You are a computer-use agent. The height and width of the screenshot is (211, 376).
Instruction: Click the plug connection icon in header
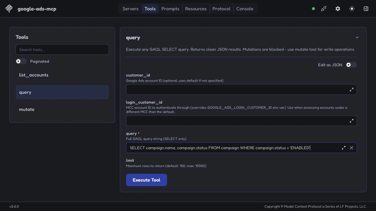click(x=324, y=9)
